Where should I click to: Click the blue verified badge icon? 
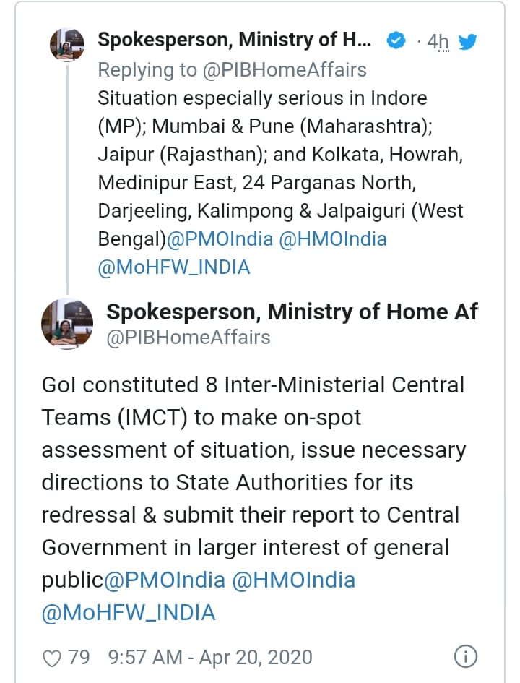(396, 40)
